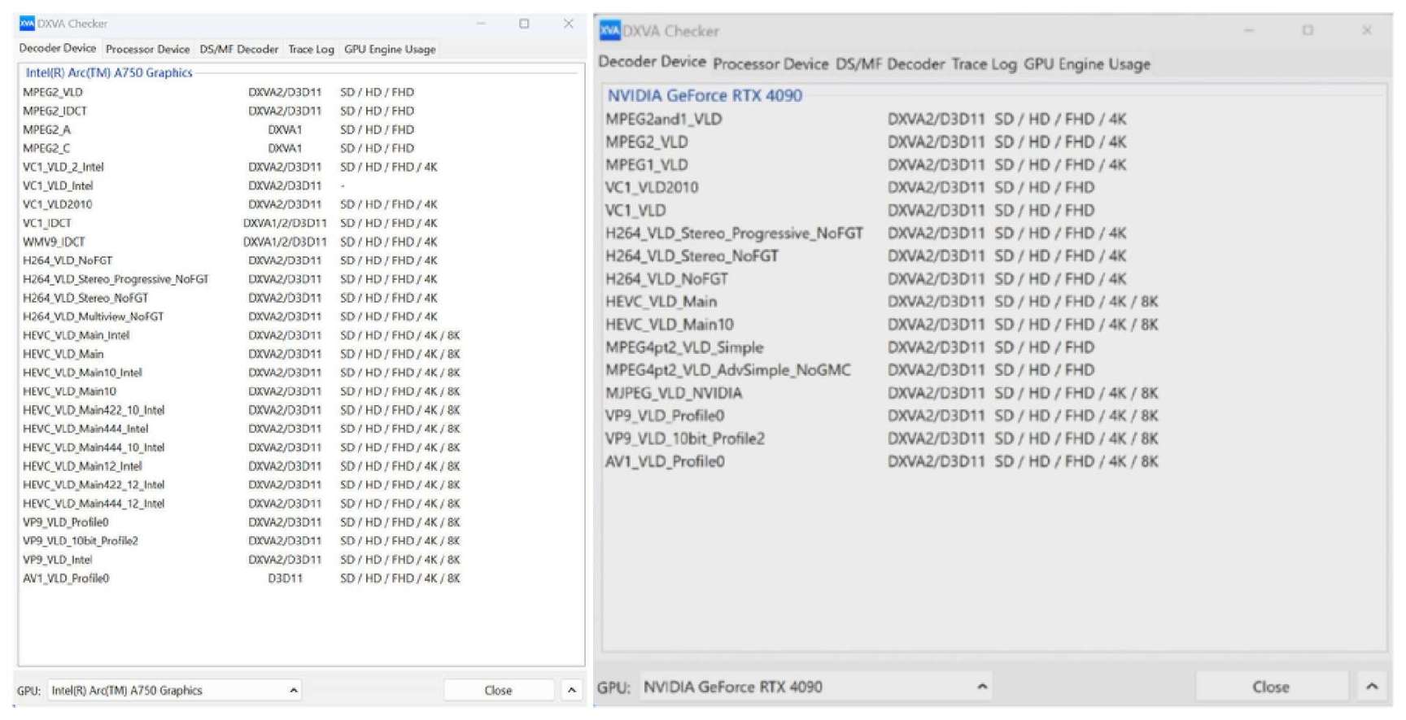Minimize the Intel Arc DXVA Checker window
This screenshot has height=720, width=1406.
pyautogui.click(x=481, y=24)
